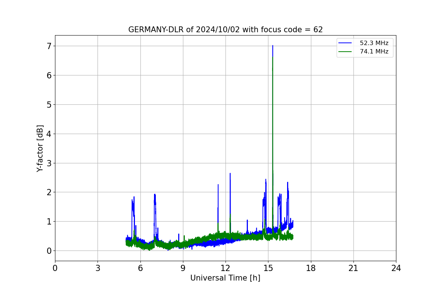This screenshot has height=293, width=440.
Task: Click the green line sample in legend
Action: [x=345, y=52]
